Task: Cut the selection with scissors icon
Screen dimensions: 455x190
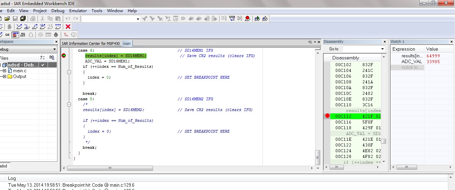Action: tap(43, 19)
